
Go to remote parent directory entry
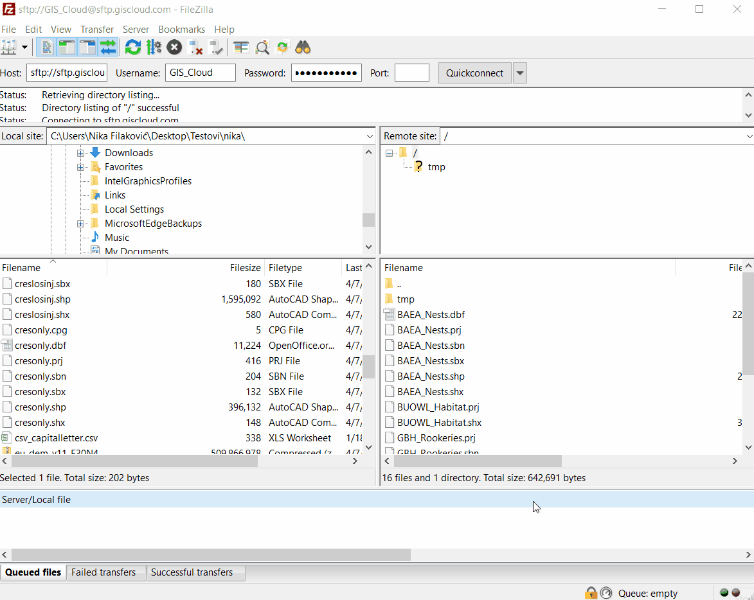[399, 284]
